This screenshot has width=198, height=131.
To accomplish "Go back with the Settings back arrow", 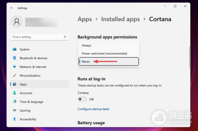I will [12, 8].
